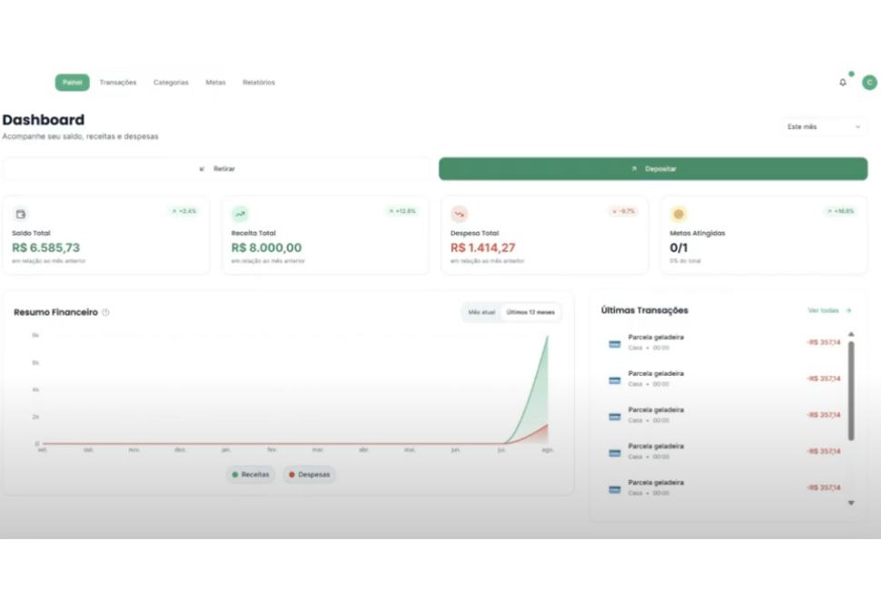
Task: Click the info icon beside Resumo Financeiro
Action: pyautogui.click(x=105, y=312)
